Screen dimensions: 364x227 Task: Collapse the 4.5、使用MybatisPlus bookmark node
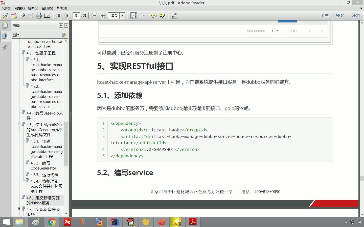tap(19, 124)
